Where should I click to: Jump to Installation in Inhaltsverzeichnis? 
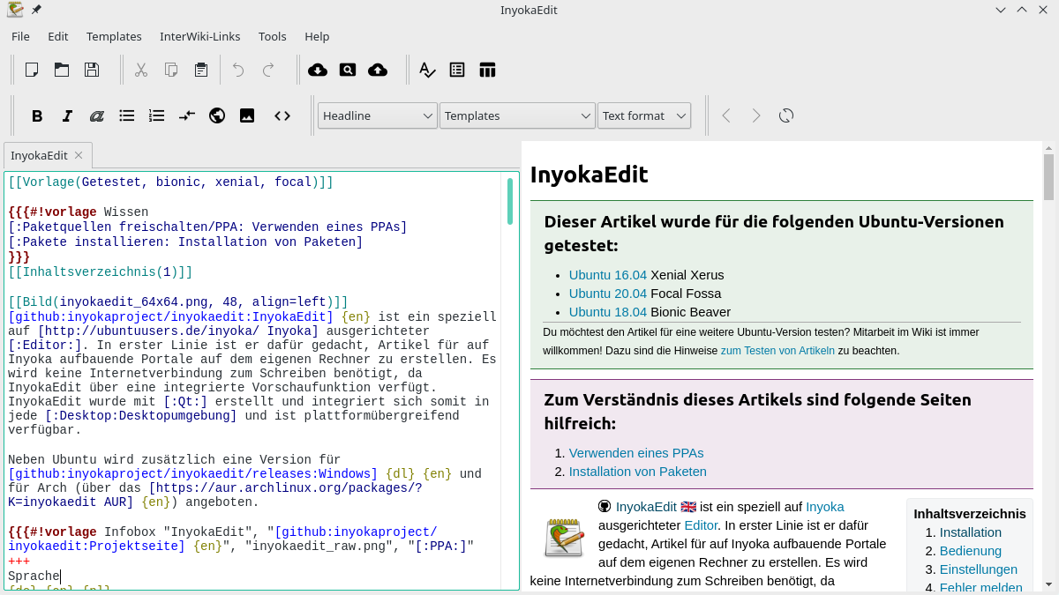(x=971, y=532)
